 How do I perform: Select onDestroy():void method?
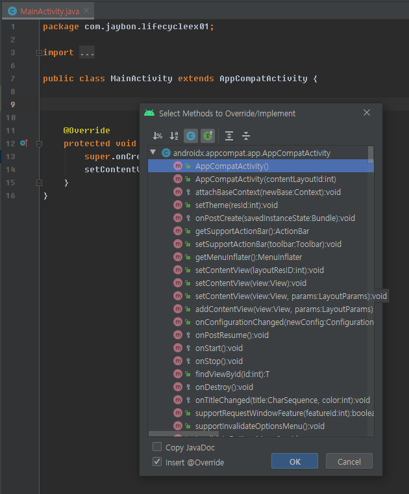(x=261, y=387)
